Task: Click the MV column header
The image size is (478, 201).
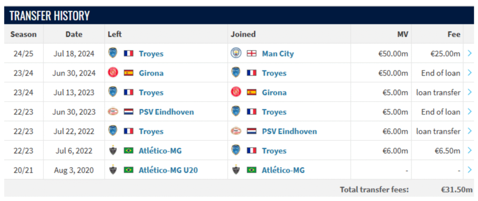Action: coord(402,34)
